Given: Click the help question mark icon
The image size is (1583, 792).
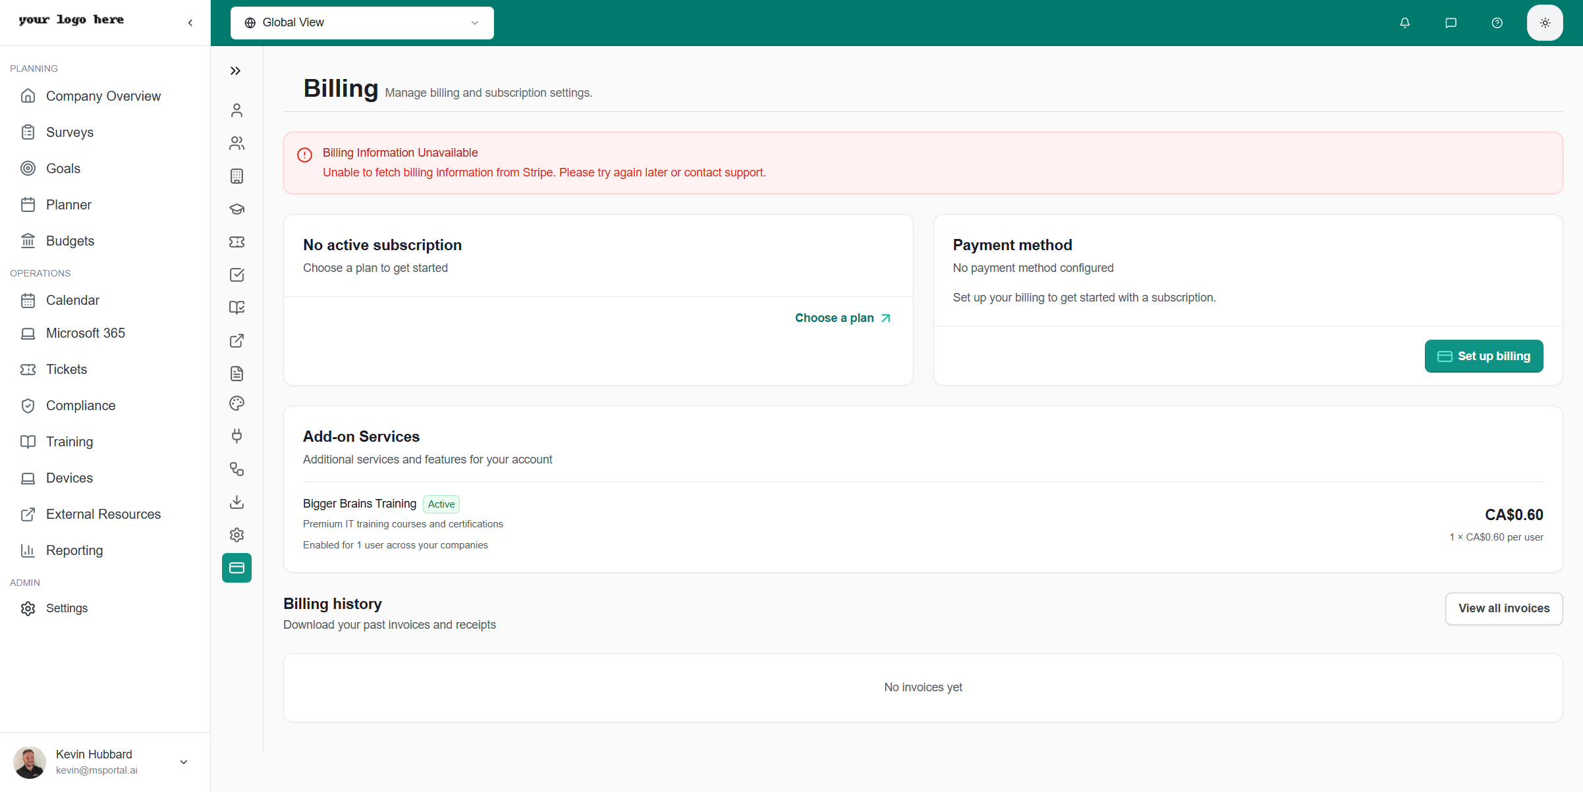Looking at the screenshot, I should (x=1497, y=23).
